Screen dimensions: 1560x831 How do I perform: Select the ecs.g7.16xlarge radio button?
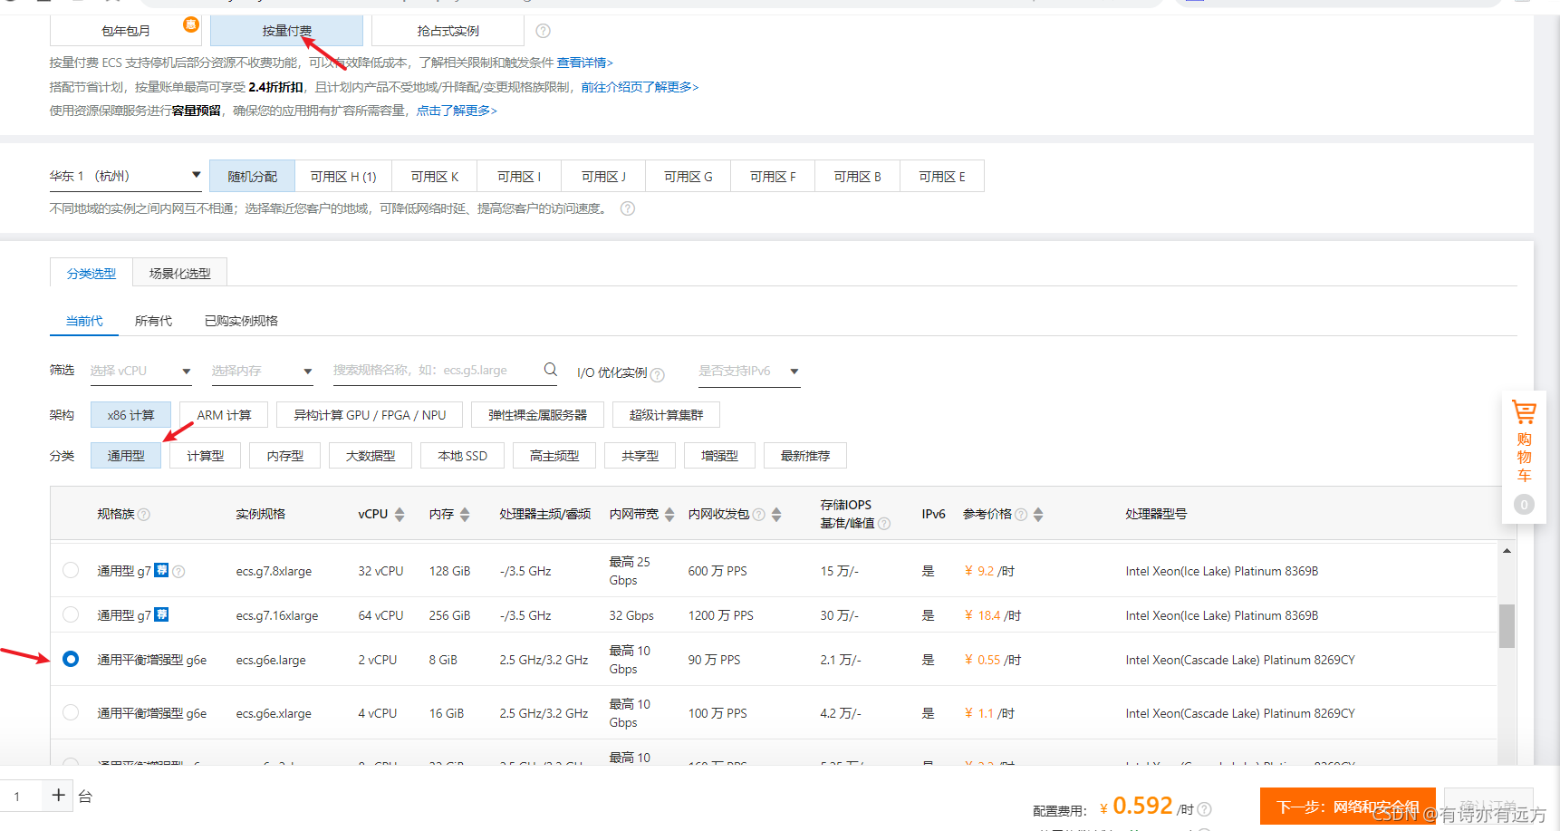pos(71,614)
